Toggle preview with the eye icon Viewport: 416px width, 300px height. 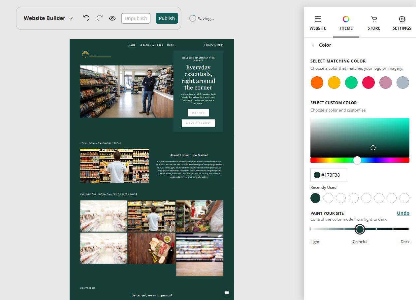pyautogui.click(x=112, y=18)
